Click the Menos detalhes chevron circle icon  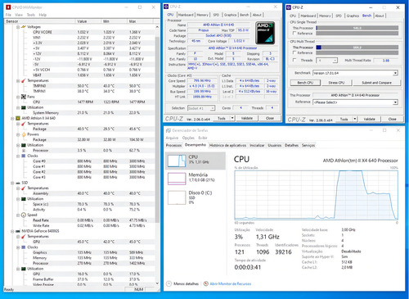pyautogui.click(x=169, y=283)
